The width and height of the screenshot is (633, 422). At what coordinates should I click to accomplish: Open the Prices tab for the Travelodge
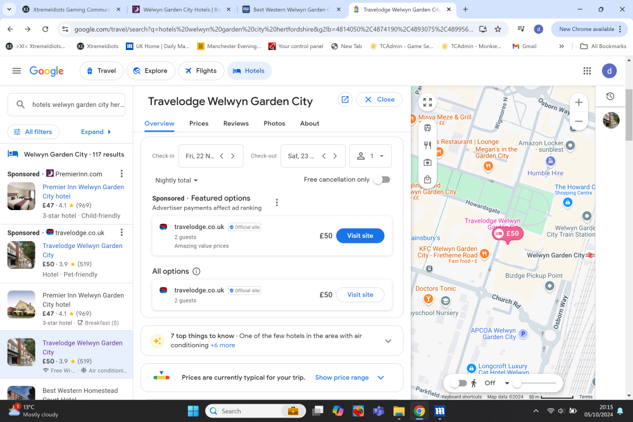198,123
